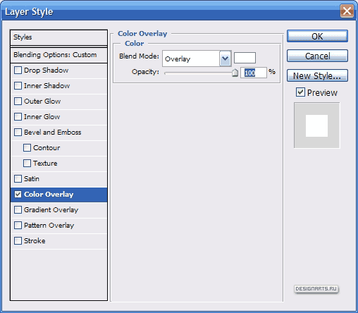
Task: Tick the Inner Glow checkbox
Action: pyautogui.click(x=18, y=116)
